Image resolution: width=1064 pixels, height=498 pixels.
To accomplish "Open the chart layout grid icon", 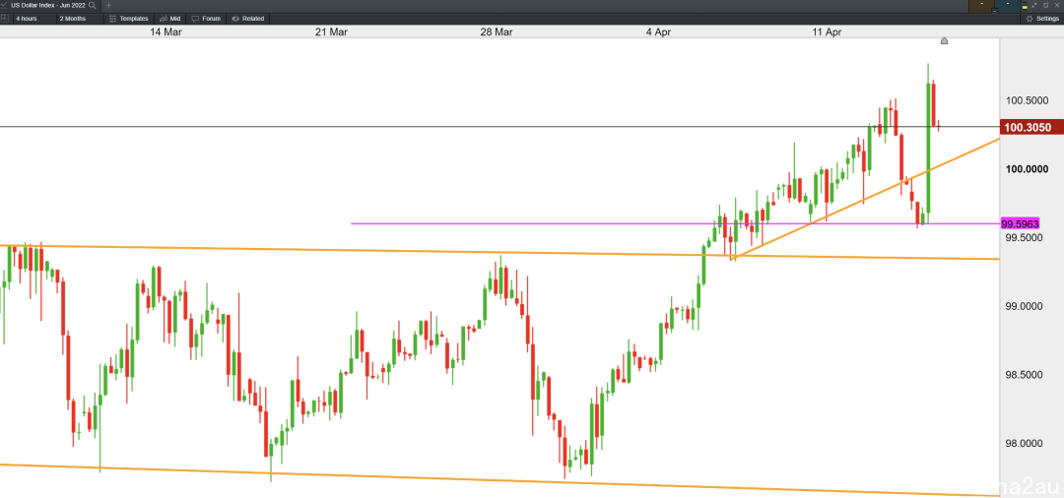I will click(5, 19).
